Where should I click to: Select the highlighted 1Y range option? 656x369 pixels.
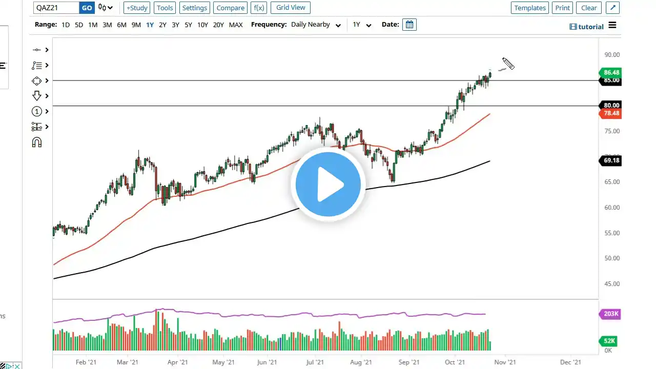[150, 25]
